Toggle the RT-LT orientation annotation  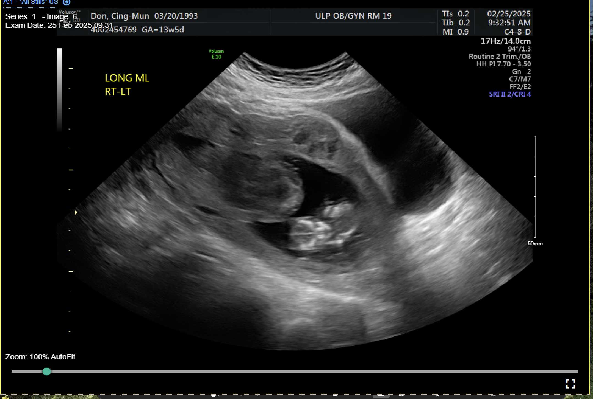pos(118,92)
